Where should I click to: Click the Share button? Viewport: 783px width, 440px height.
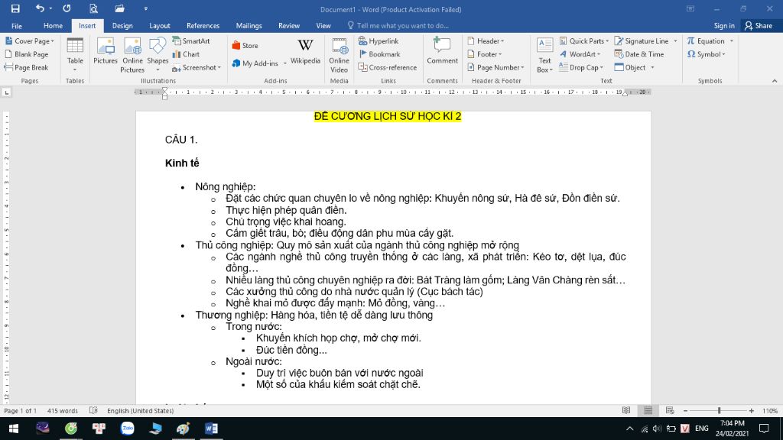tap(759, 25)
